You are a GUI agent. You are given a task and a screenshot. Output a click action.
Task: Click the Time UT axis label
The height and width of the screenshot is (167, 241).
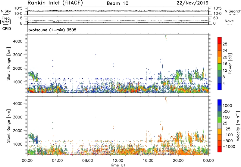118,165
